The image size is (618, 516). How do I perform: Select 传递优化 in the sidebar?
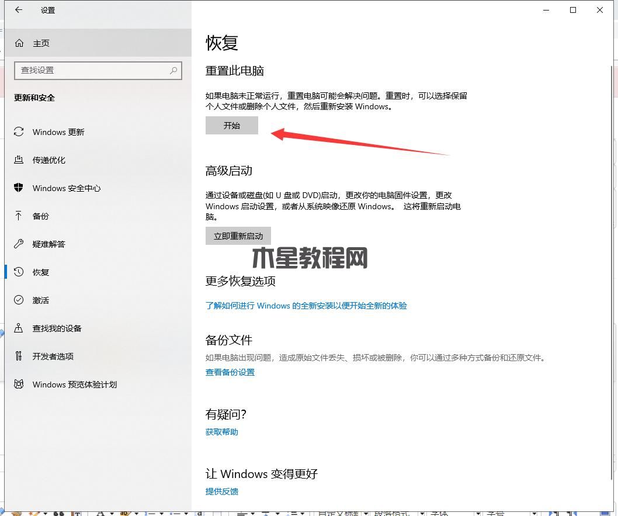point(98,160)
